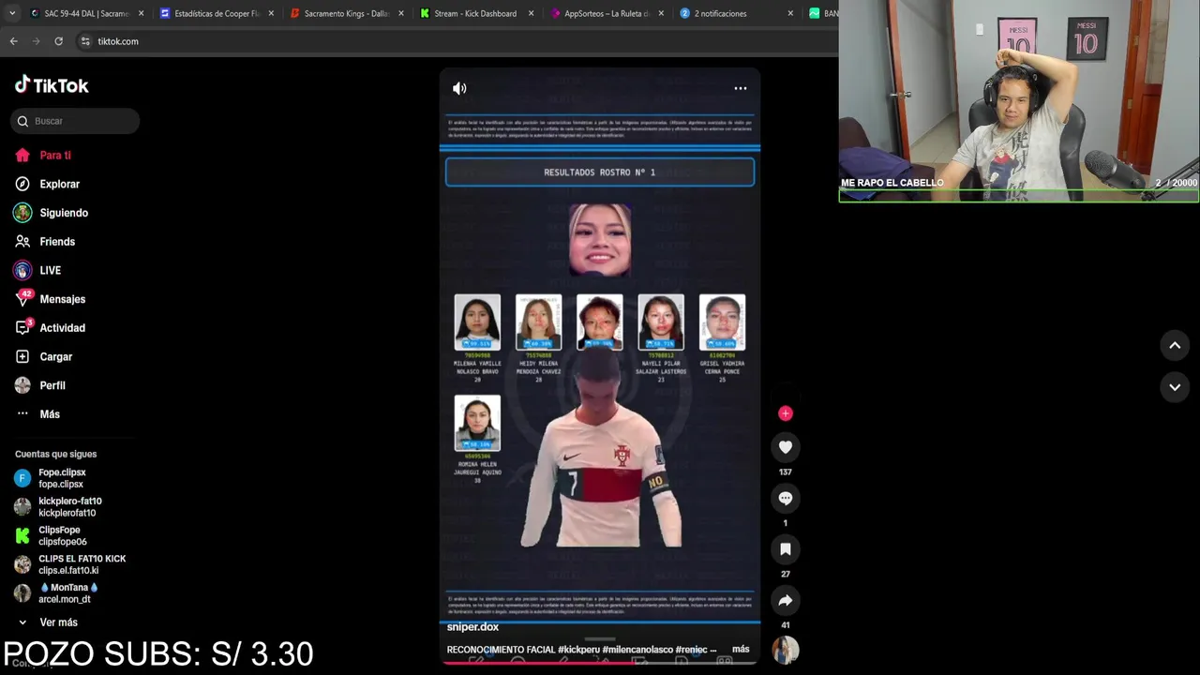Close the 2 notificaciones tab
Viewport: 1200px width, 675px height.
click(790, 13)
